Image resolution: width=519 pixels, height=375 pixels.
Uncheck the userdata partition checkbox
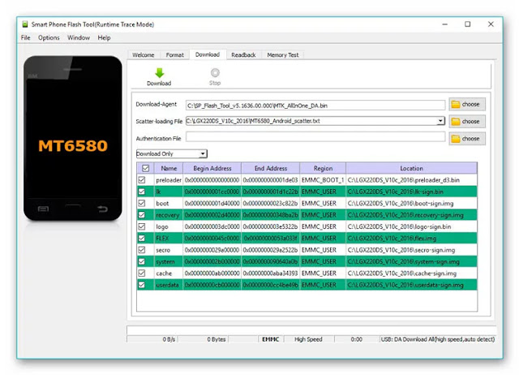tap(142, 285)
